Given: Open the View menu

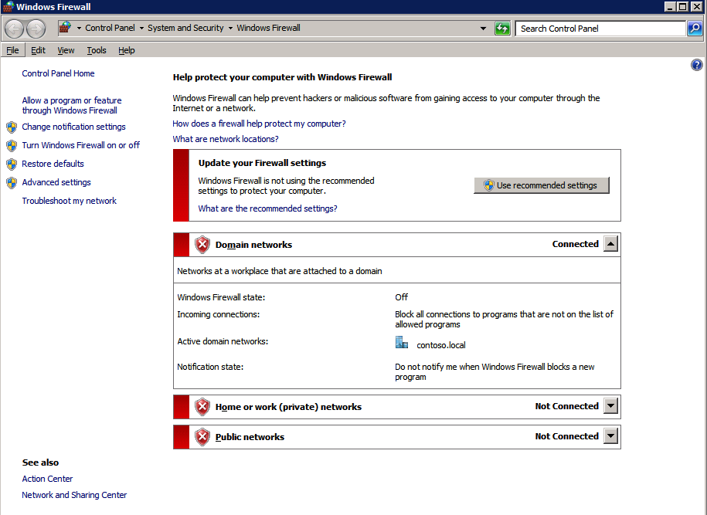Looking at the screenshot, I should pyautogui.click(x=66, y=50).
